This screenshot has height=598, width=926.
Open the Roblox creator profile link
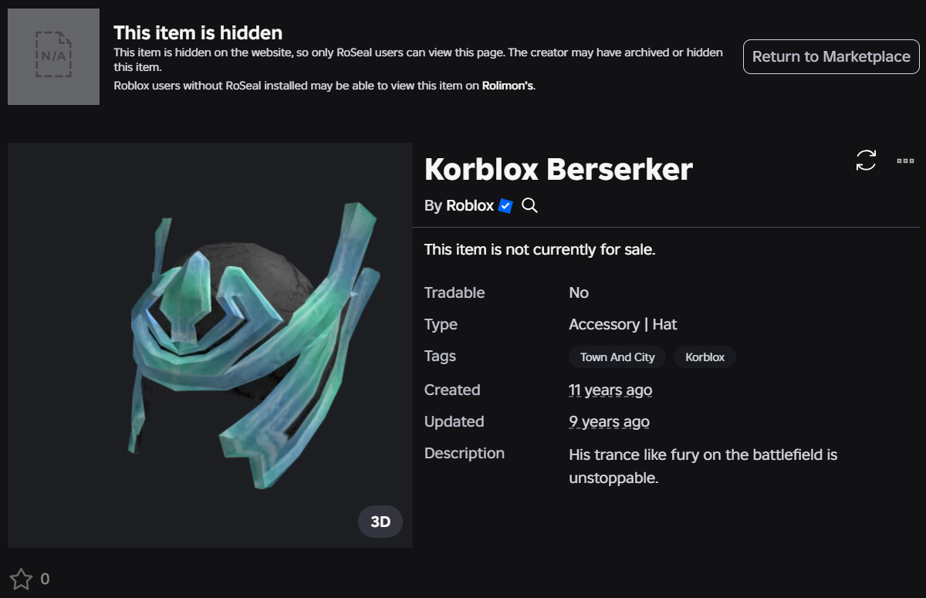tap(469, 206)
